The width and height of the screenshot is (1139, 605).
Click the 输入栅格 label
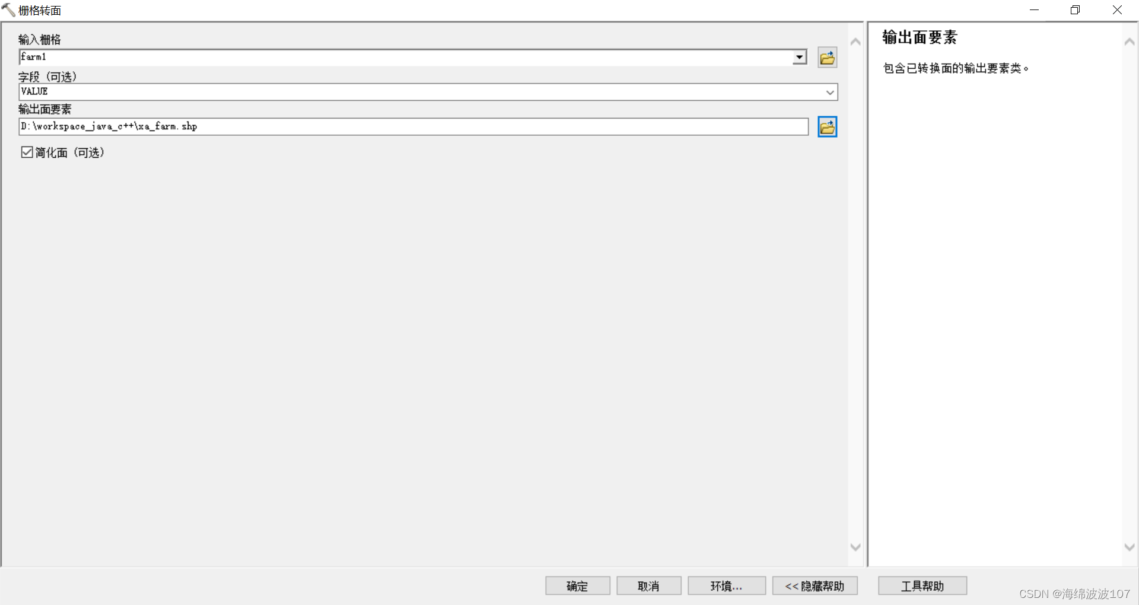pyautogui.click(x=40, y=40)
